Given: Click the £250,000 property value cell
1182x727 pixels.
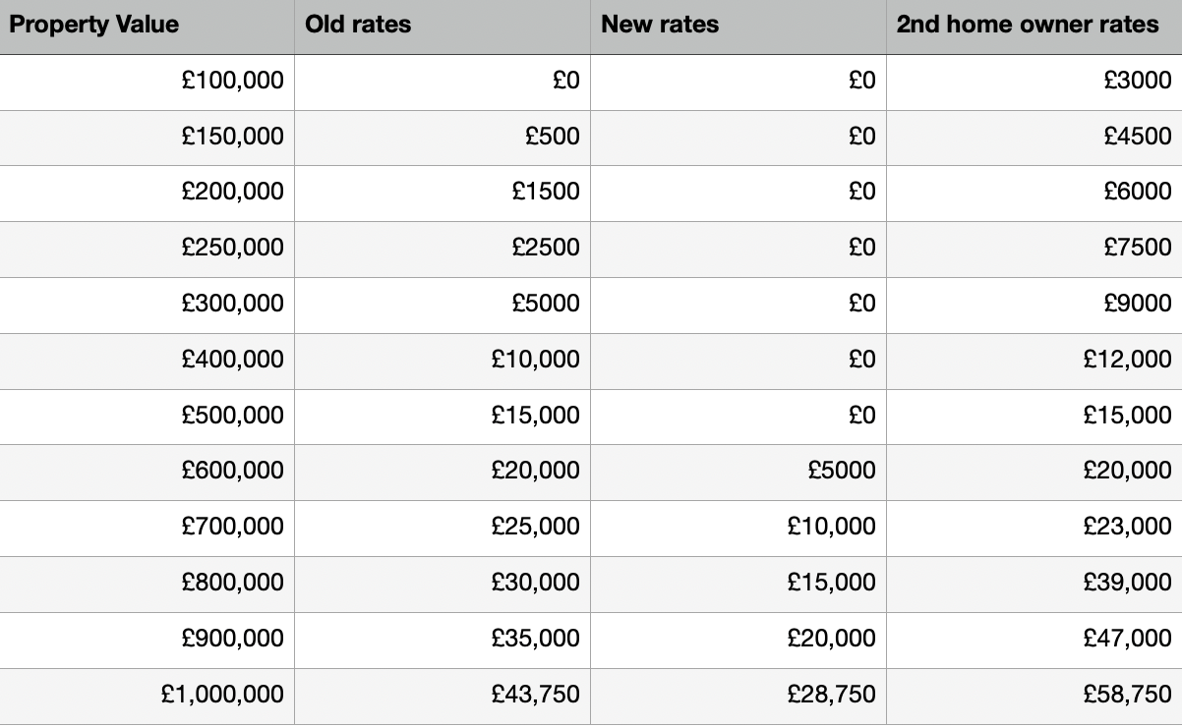Looking at the screenshot, I should (148, 250).
